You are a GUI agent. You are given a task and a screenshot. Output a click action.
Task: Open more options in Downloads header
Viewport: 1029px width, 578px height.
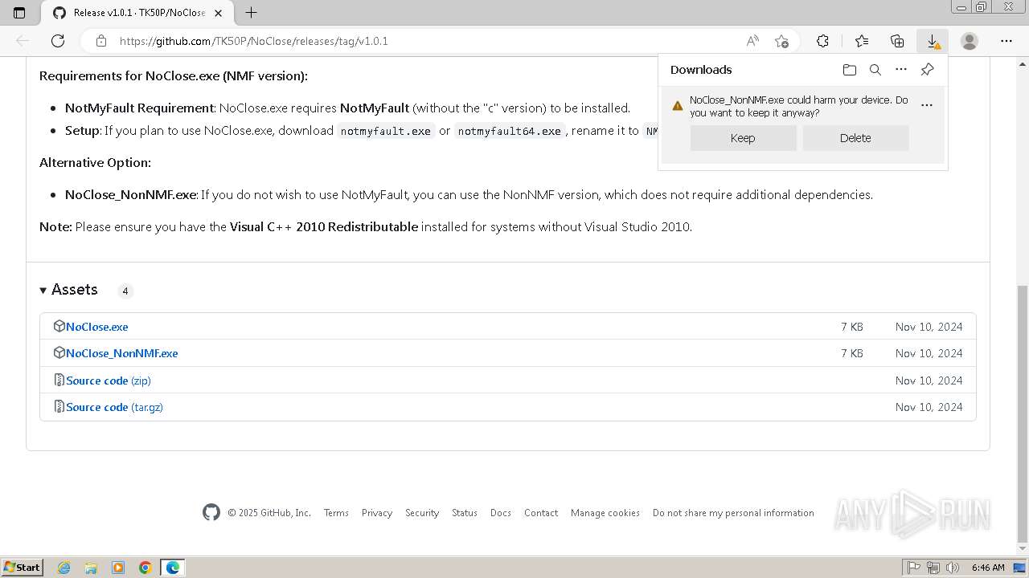click(x=901, y=70)
